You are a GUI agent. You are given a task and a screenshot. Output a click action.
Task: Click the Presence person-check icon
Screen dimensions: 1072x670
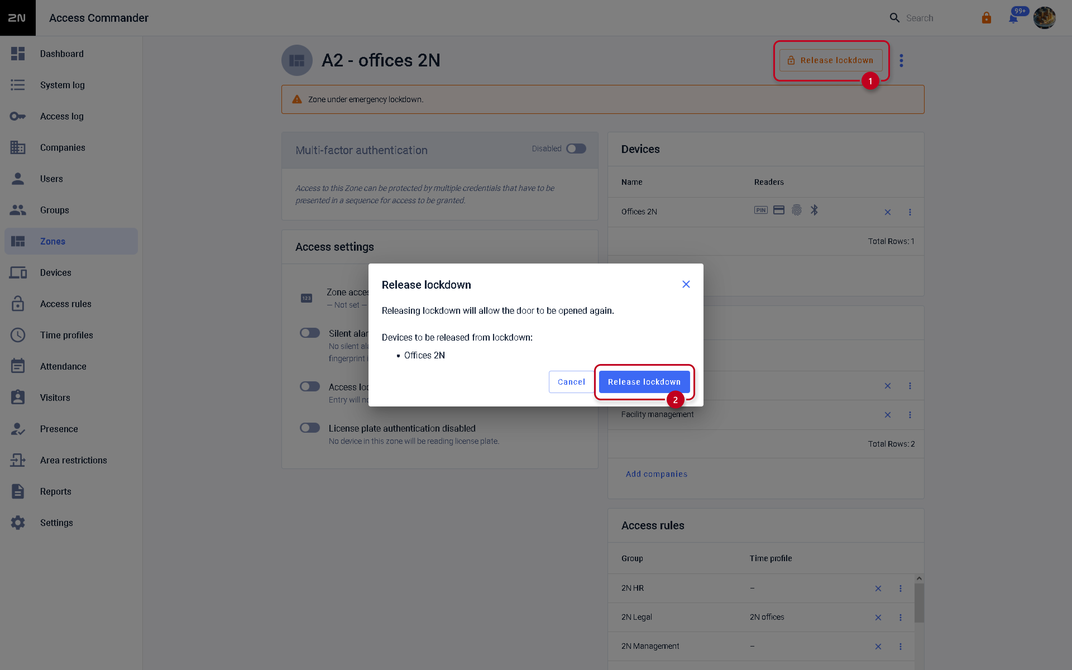[18, 429]
